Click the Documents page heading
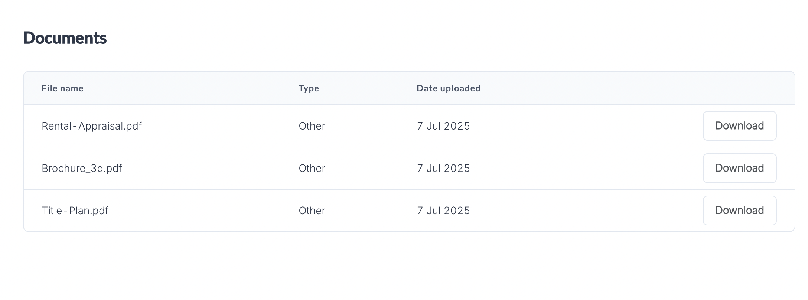The height and width of the screenshot is (300, 808). pos(65,38)
